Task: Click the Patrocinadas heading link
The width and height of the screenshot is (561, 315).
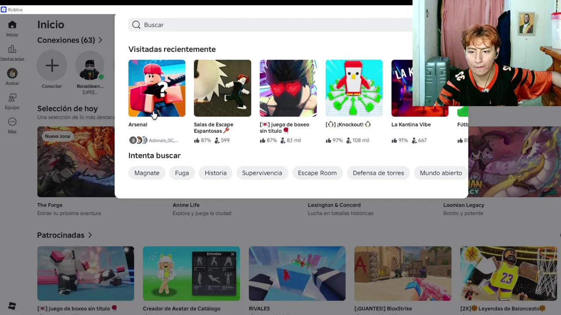Action: point(60,235)
